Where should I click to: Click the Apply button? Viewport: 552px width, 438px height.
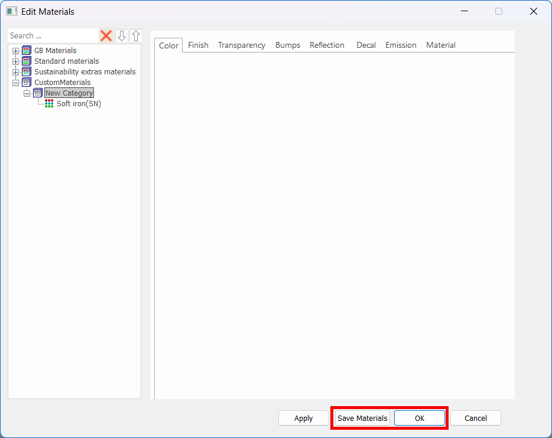pyautogui.click(x=303, y=418)
